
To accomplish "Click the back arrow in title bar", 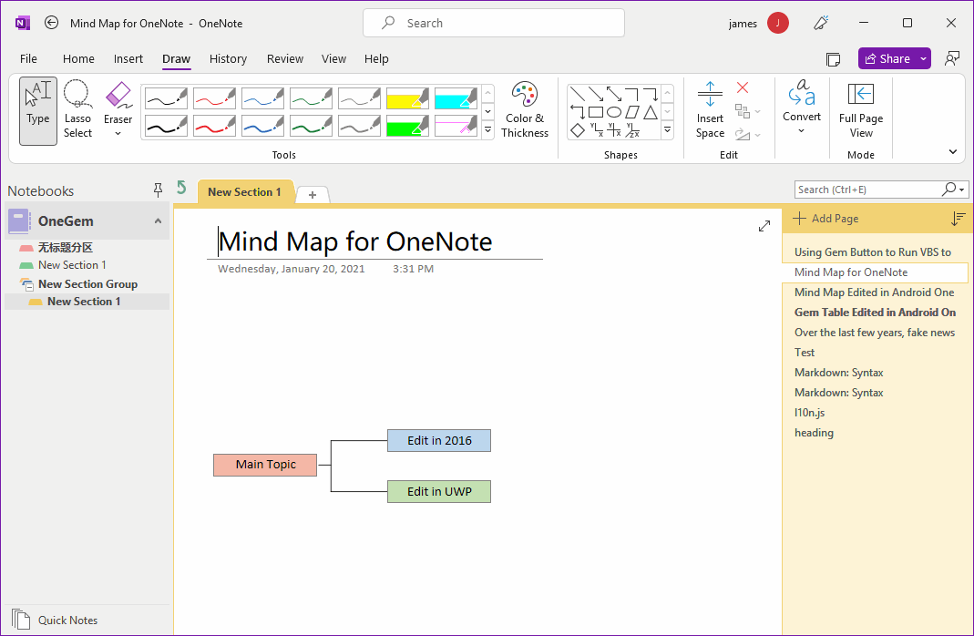I will point(52,23).
